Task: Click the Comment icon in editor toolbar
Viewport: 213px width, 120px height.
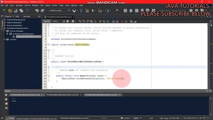Action: 131,21
